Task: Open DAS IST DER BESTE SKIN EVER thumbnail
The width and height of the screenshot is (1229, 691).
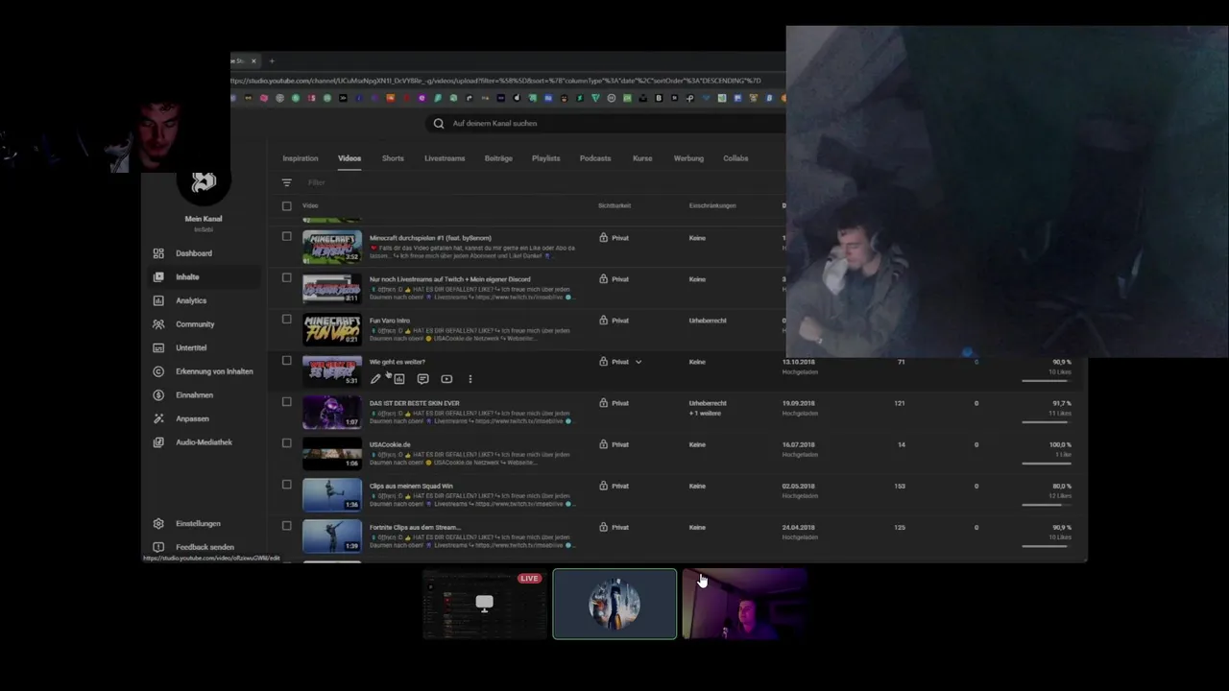Action: [332, 413]
